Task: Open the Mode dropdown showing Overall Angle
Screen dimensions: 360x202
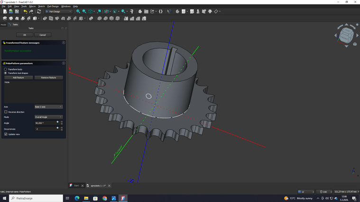Action: click(x=48, y=117)
